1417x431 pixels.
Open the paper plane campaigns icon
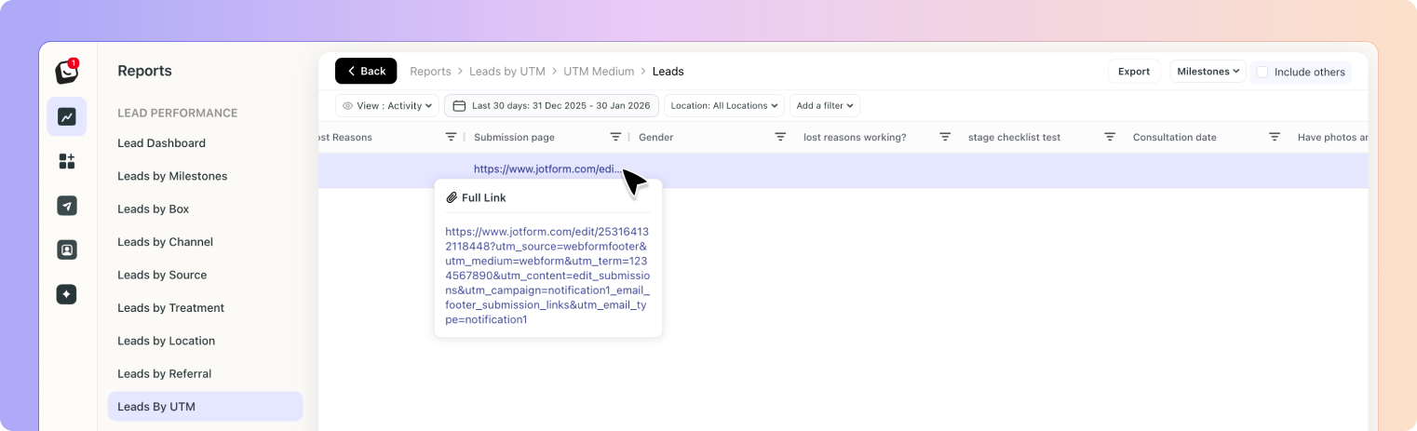(x=67, y=206)
